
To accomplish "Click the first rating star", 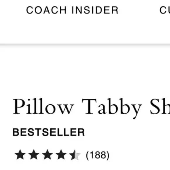I will (20, 154).
